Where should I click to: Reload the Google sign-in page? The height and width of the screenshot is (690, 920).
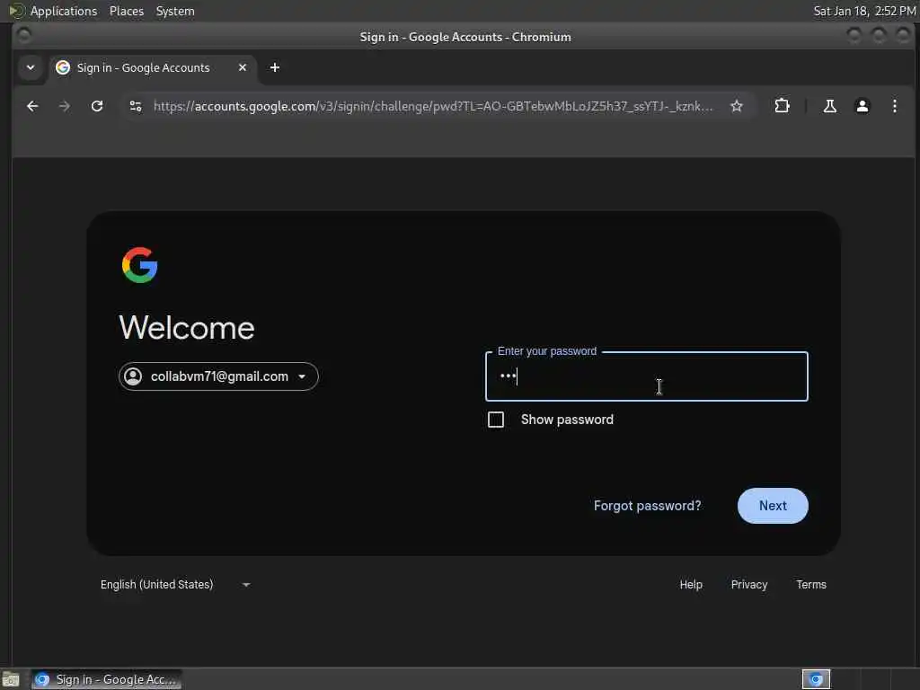click(x=97, y=106)
